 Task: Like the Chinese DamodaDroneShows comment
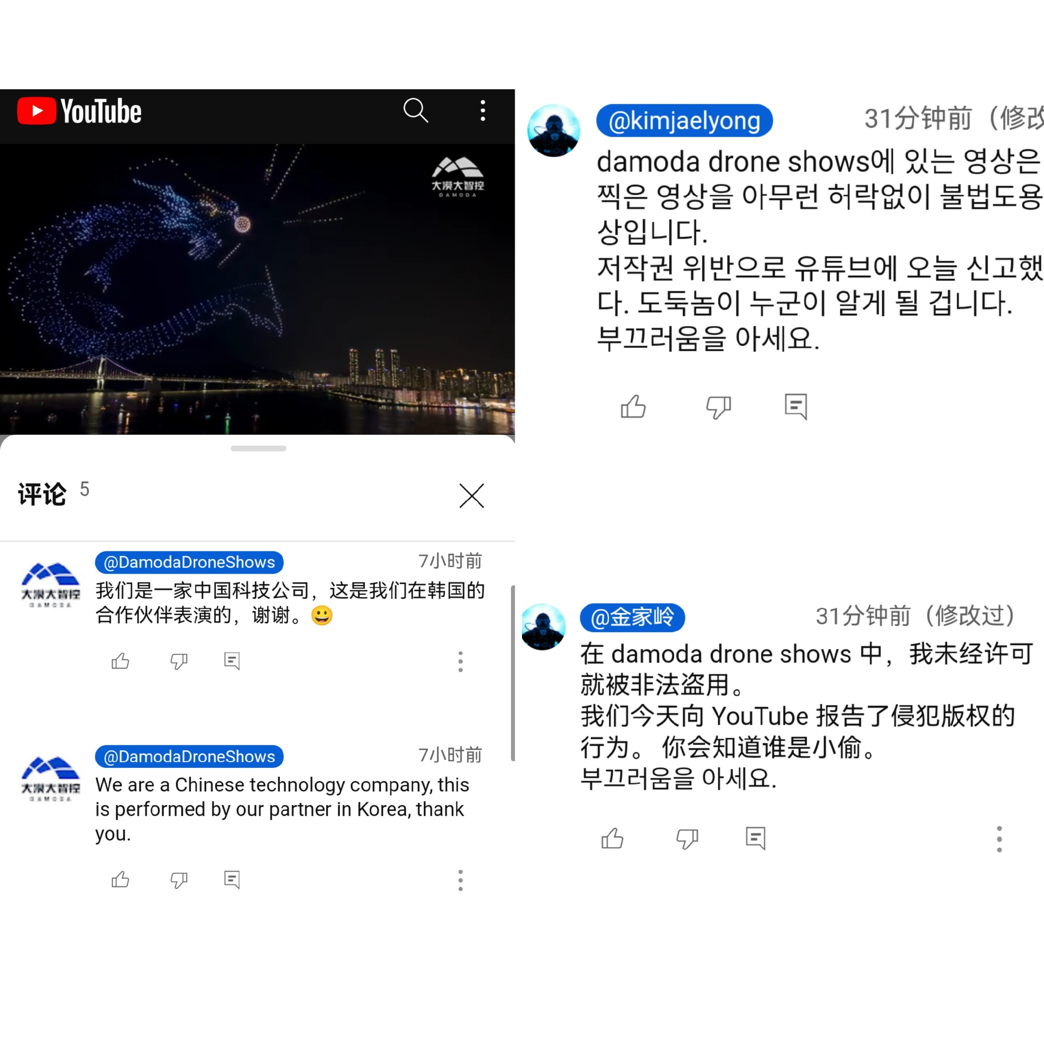121,661
